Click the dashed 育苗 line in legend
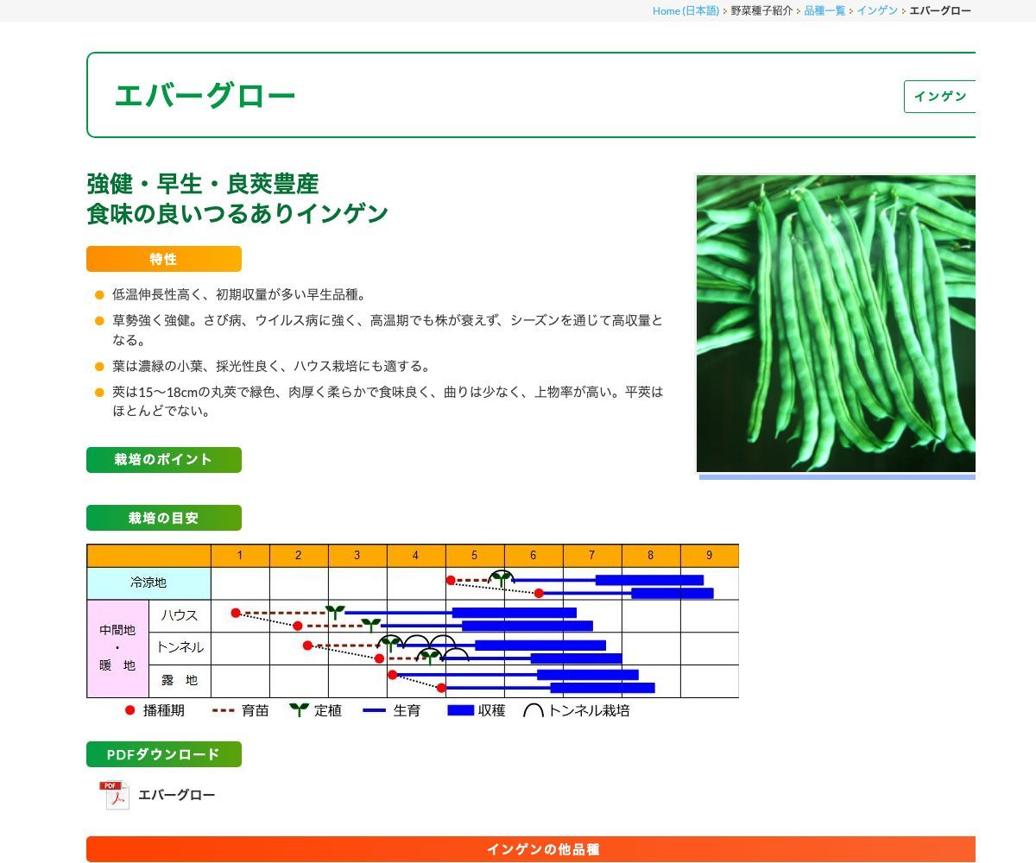The width and height of the screenshot is (1036, 863). 224,711
